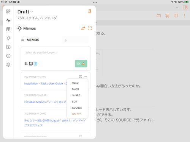Open vertical three-dots menu in top toolbar
190x142 pixels.
click(184, 16)
